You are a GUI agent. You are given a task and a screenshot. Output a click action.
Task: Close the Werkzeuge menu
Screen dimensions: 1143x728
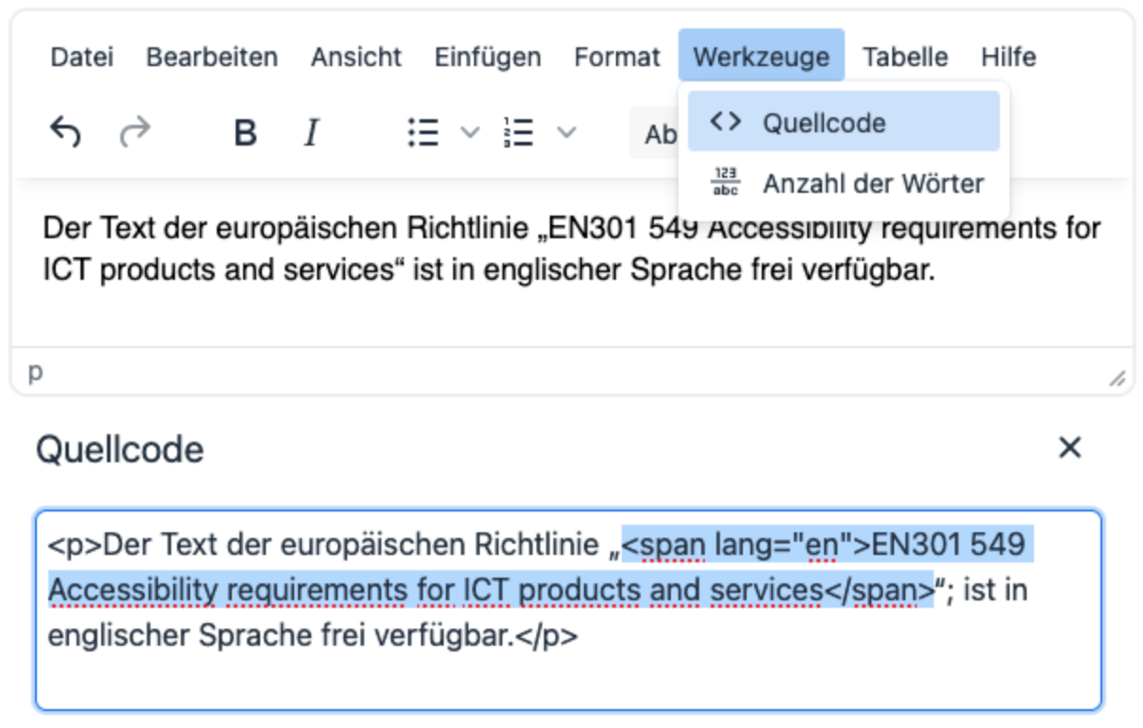click(761, 57)
